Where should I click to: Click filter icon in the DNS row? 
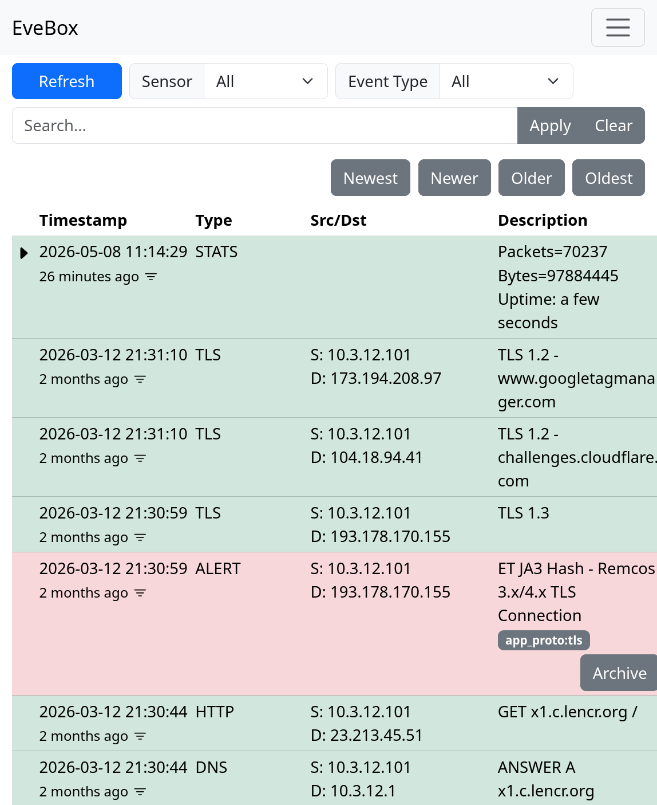tap(140, 792)
